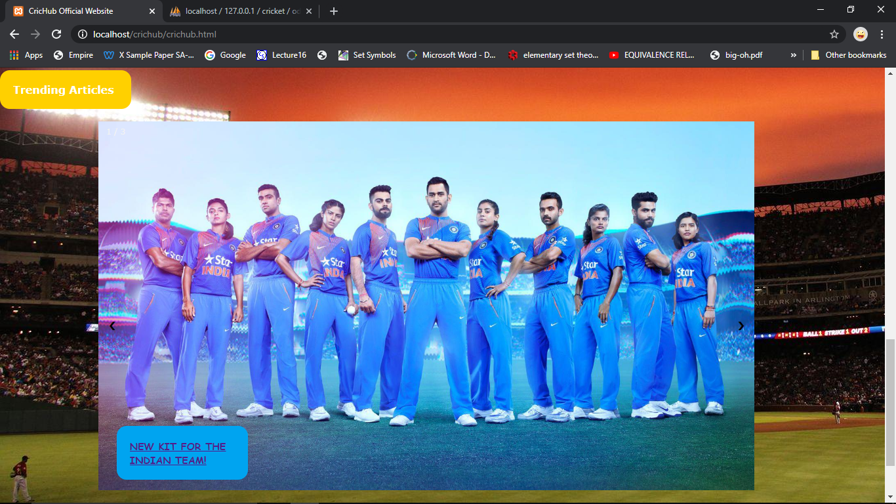The height and width of the screenshot is (504, 896).
Task: Open the New Kit for the Indian Team link
Action: pyautogui.click(x=178, y=453)
